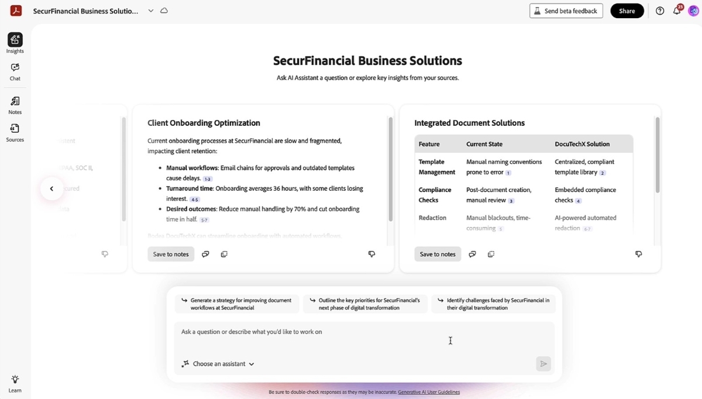This screenshot has width=702, height=399.
Task: Open the Notes panel in sidebar
Action: (15, 105)
